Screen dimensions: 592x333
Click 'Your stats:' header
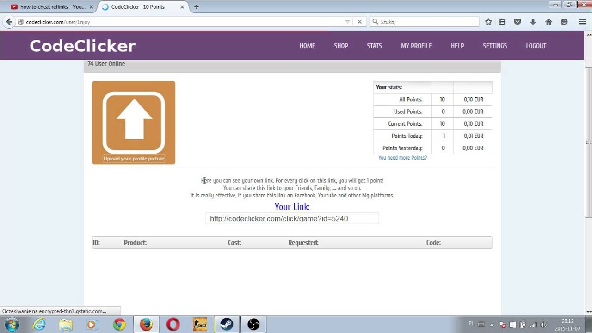(x=389, y=87)
